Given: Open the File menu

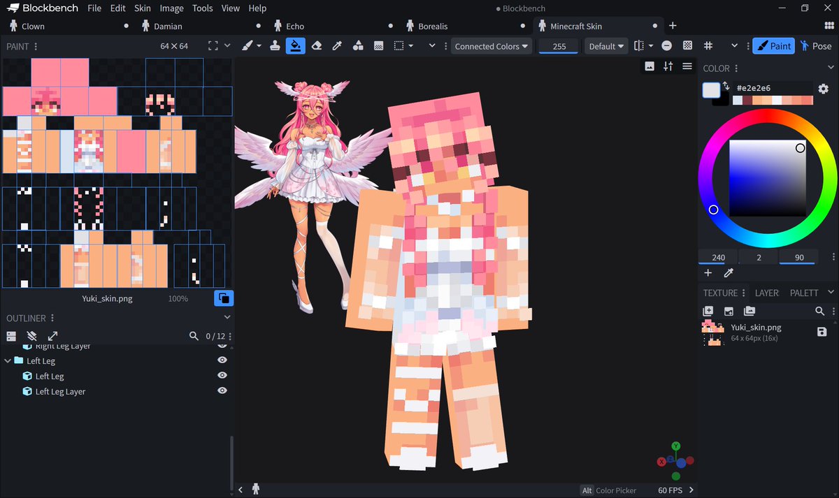Looking at the screenshot, I should [x=94, y=8].
